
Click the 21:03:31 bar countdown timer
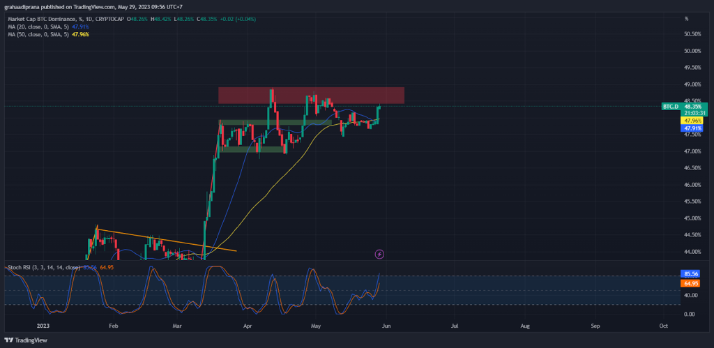click(694, 113)
